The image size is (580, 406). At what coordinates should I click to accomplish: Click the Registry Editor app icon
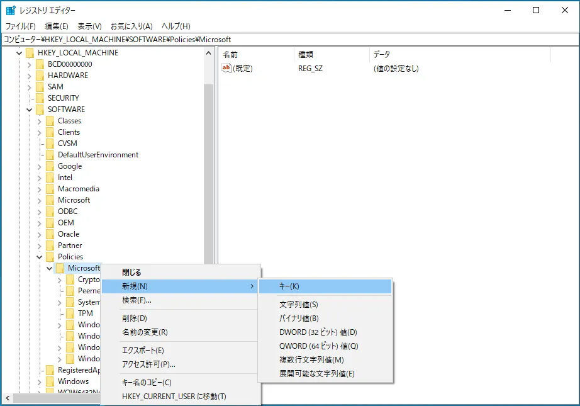point(11,10)
